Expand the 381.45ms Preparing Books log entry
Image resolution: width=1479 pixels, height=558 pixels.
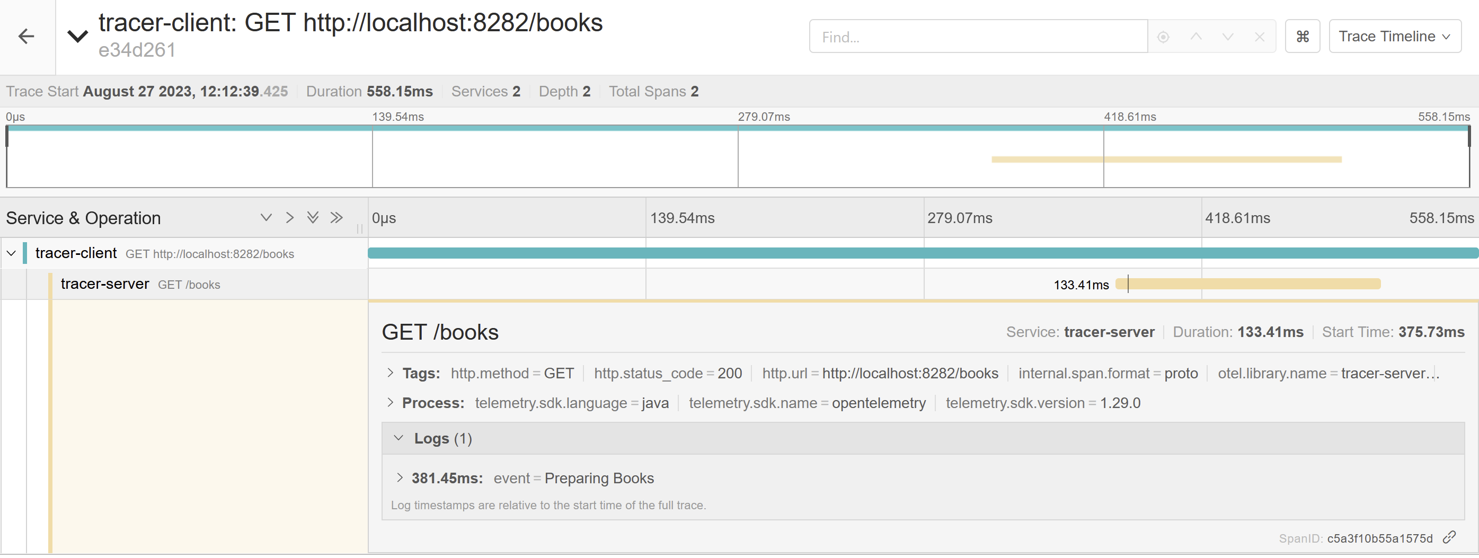point(400,477)
